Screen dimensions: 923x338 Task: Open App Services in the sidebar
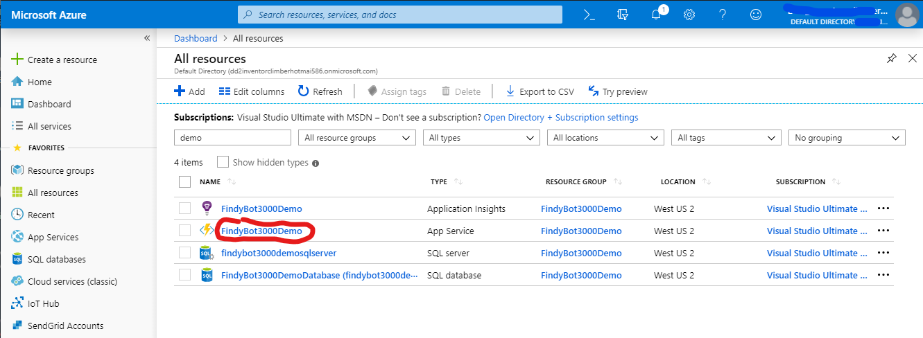(53, 237)
